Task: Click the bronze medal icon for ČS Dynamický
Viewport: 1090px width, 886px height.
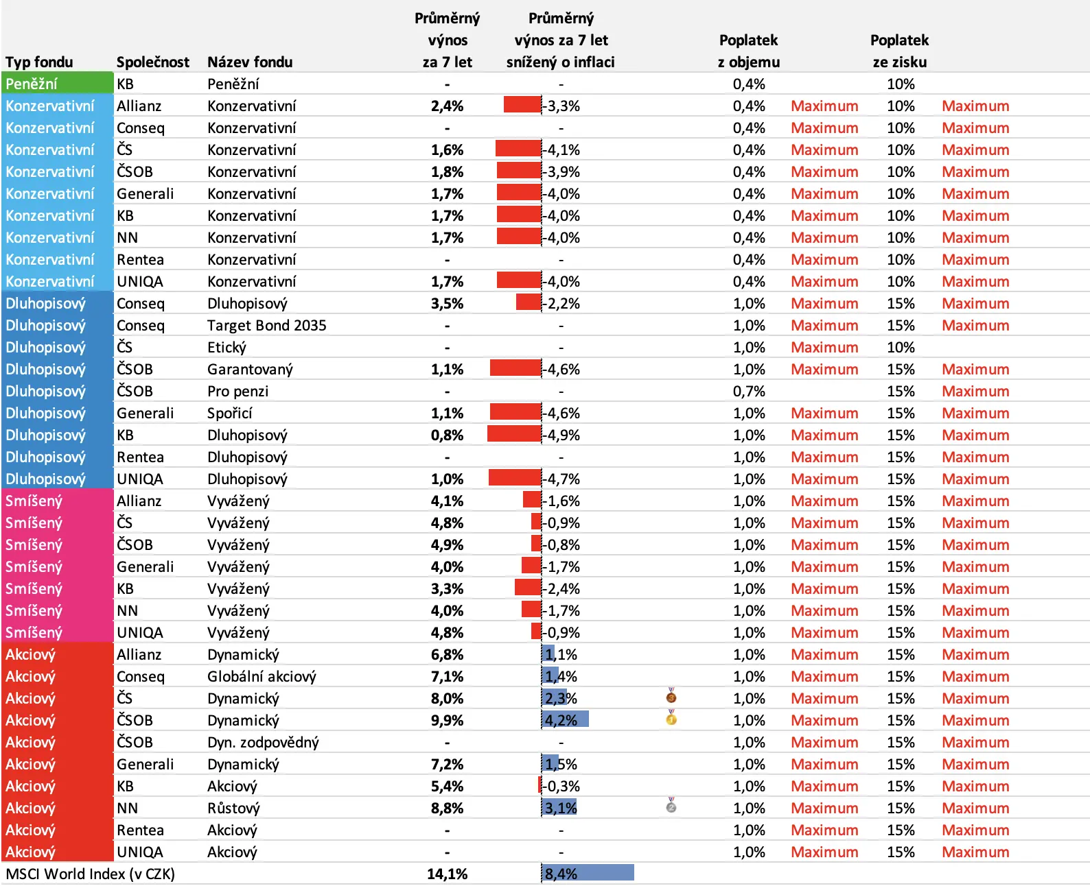Action: click(x=671, y=696)
